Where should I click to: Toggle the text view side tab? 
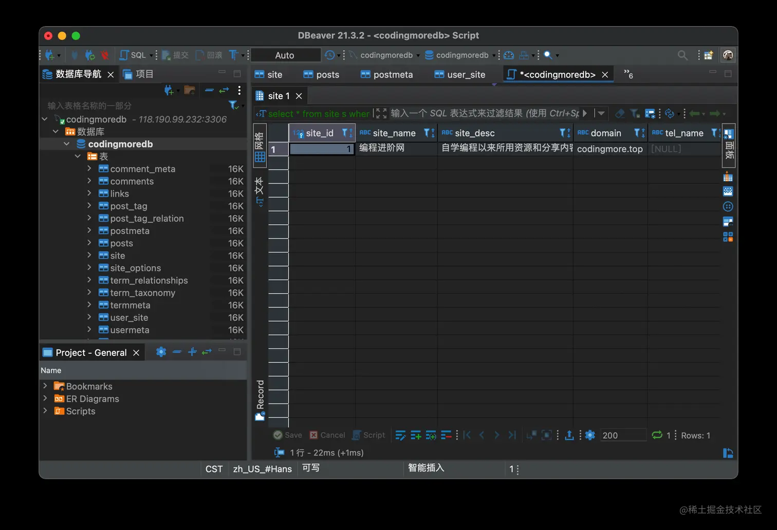point(260,191)
